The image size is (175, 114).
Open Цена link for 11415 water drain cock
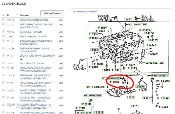click(x=61, y=40)
